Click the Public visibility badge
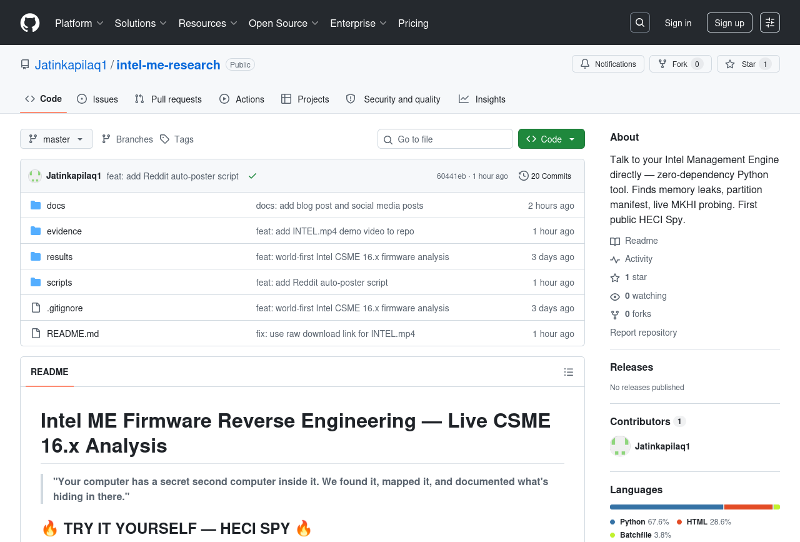The image size is (800, 542). coord(240,64)
